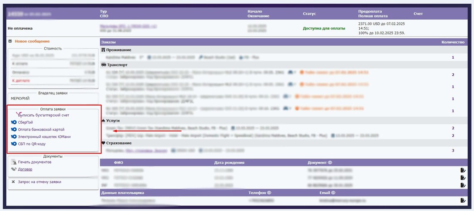Click the Печать документов printer icon

pyautogui.click(x=14, y=162)
